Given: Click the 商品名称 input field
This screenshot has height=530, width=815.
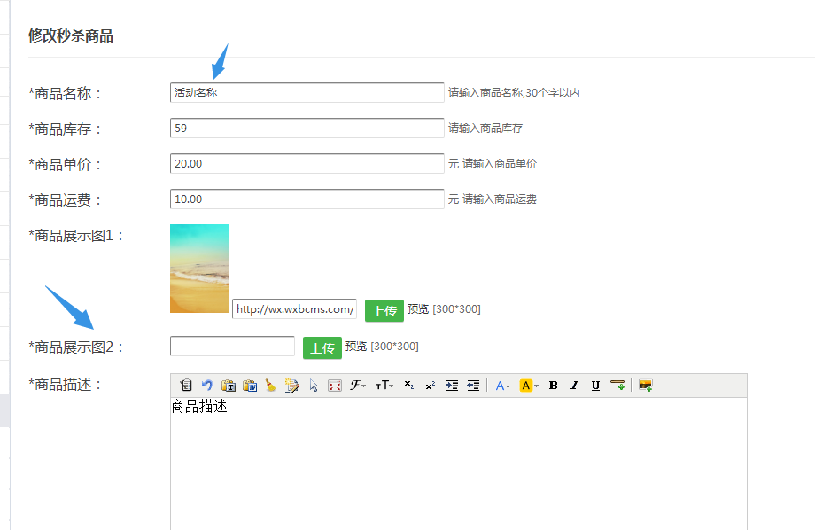Looking at the screenshot, I should tap(307, 92).
